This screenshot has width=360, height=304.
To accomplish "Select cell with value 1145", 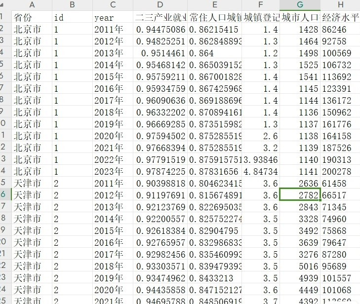I will click(300, 89).
